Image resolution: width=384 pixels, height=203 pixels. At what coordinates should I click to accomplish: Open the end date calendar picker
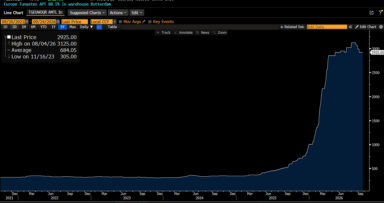58,22
